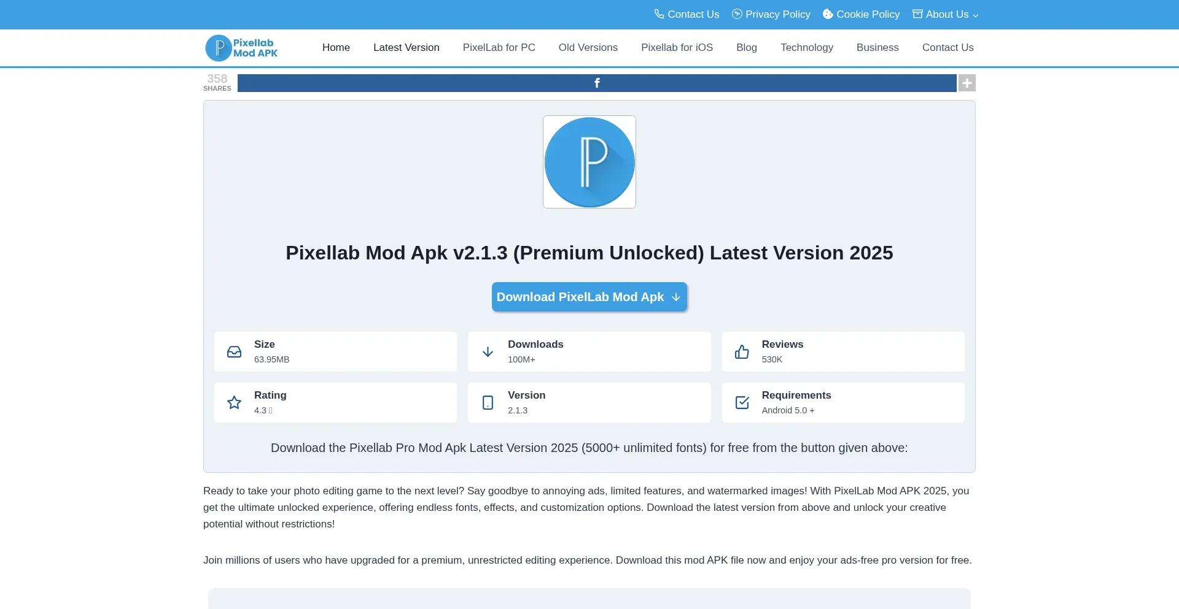
Task: Click the inbox tray icon in Size card
Action: point(234,351)
